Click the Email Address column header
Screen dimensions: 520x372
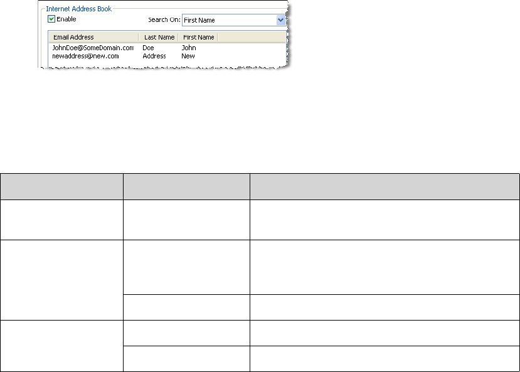point(93,37)
